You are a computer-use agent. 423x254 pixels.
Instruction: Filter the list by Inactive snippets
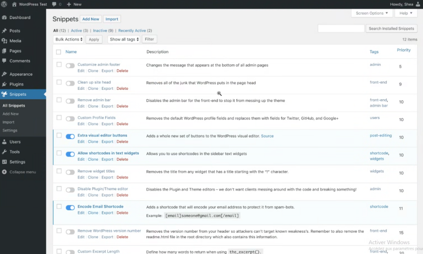100,31
